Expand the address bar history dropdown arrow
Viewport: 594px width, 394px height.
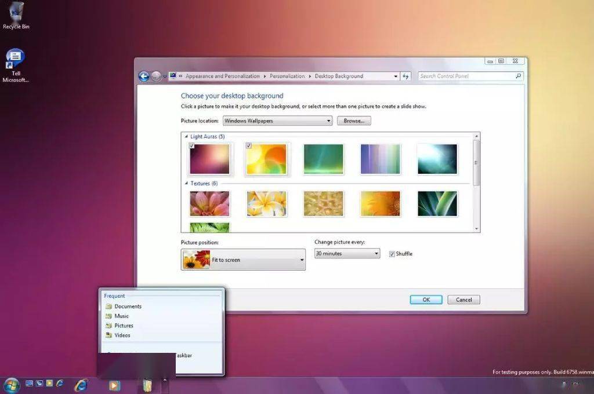click(396, 76)
